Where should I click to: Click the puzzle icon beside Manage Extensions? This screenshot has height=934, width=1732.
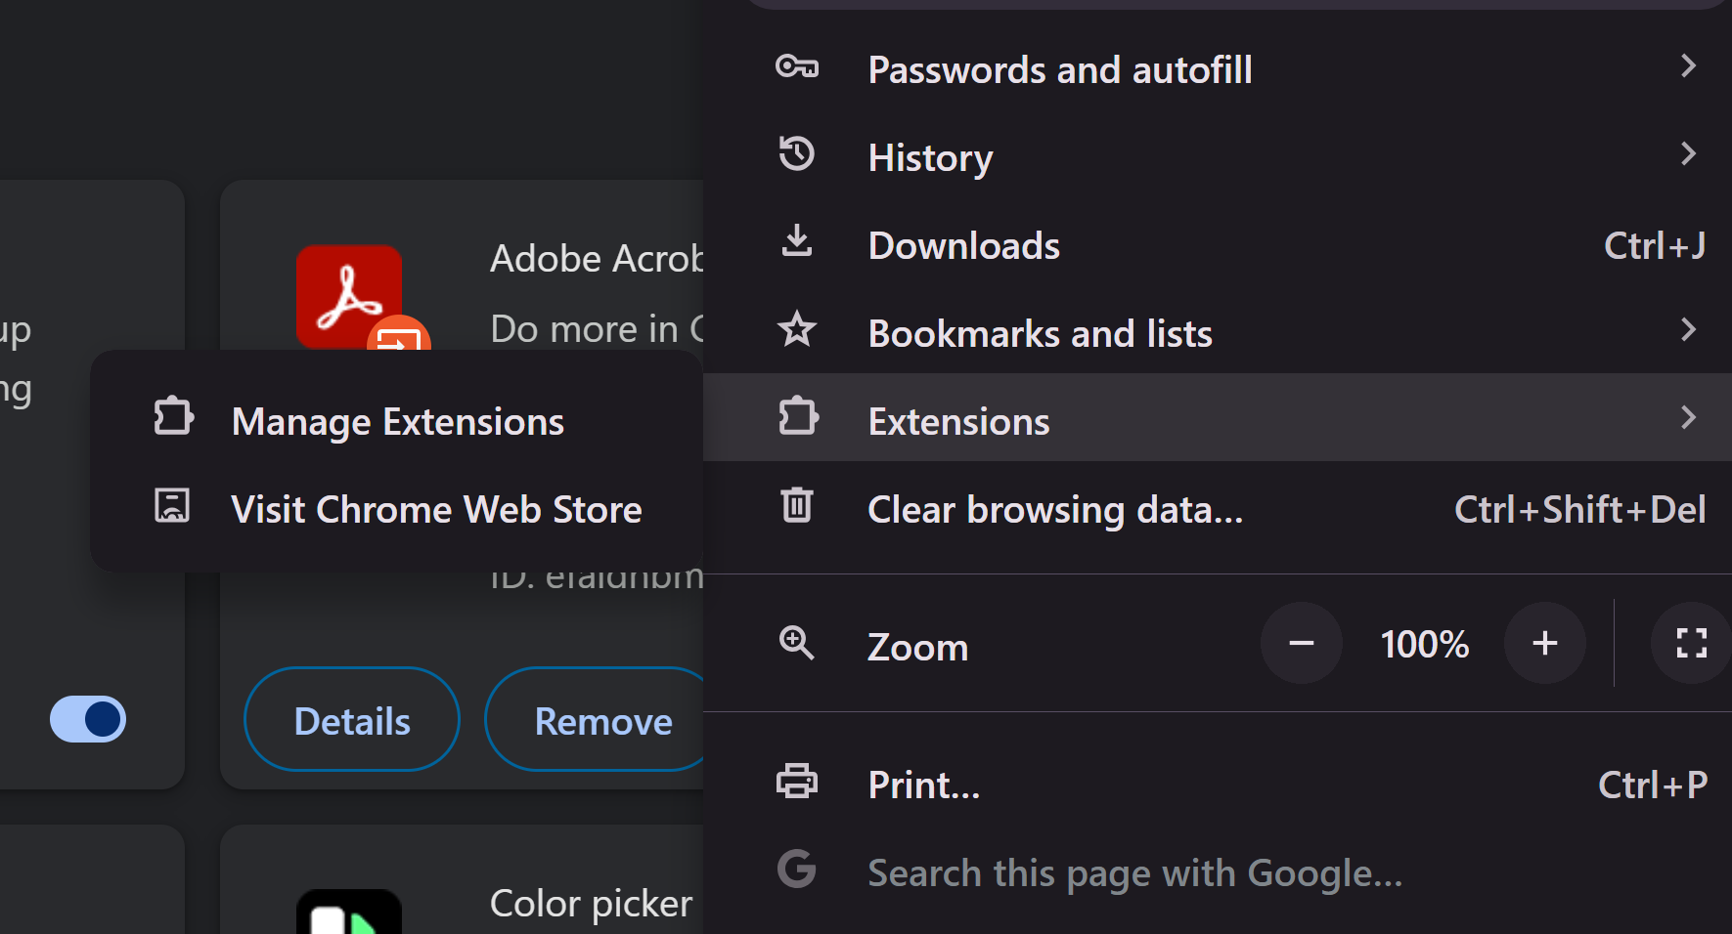click(x=173, y=417)
